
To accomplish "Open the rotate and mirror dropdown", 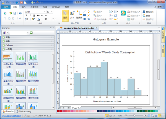I will 108,19.
